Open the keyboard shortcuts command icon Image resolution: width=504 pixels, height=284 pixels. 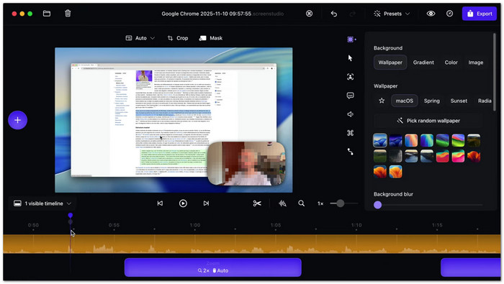click(x=351, y=133)
